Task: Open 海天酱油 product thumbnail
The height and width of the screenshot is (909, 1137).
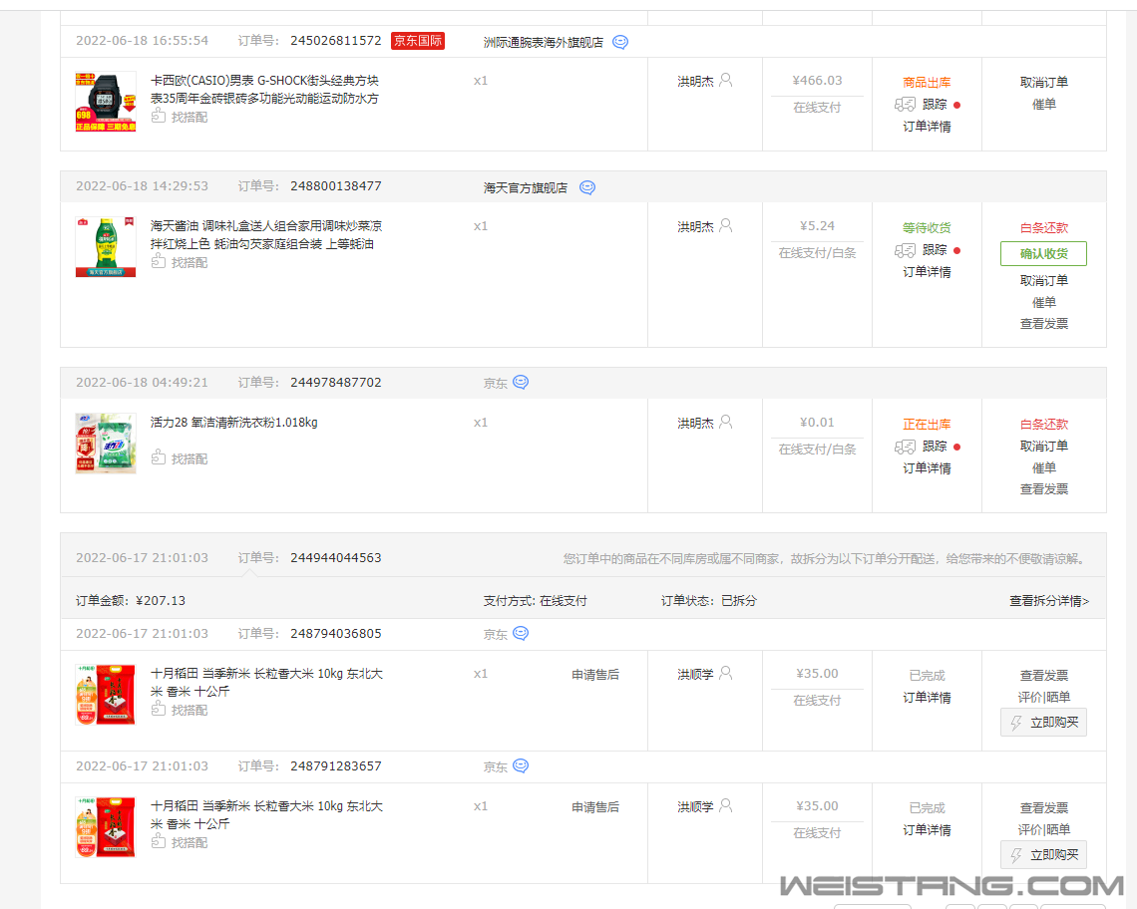Action: [x=106, y=247]
